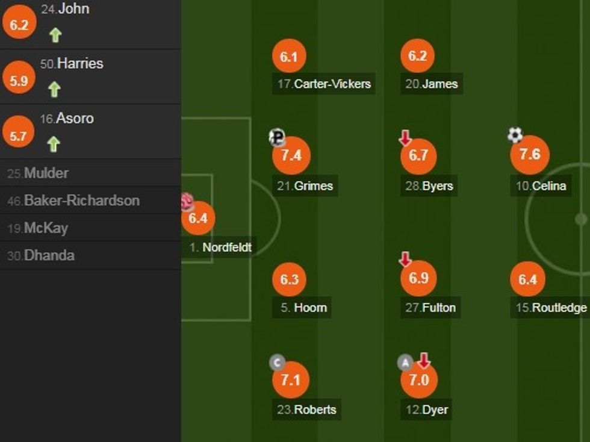
Task: Click the green substitution arrow under Harries
Action: [x=54, y=90]
